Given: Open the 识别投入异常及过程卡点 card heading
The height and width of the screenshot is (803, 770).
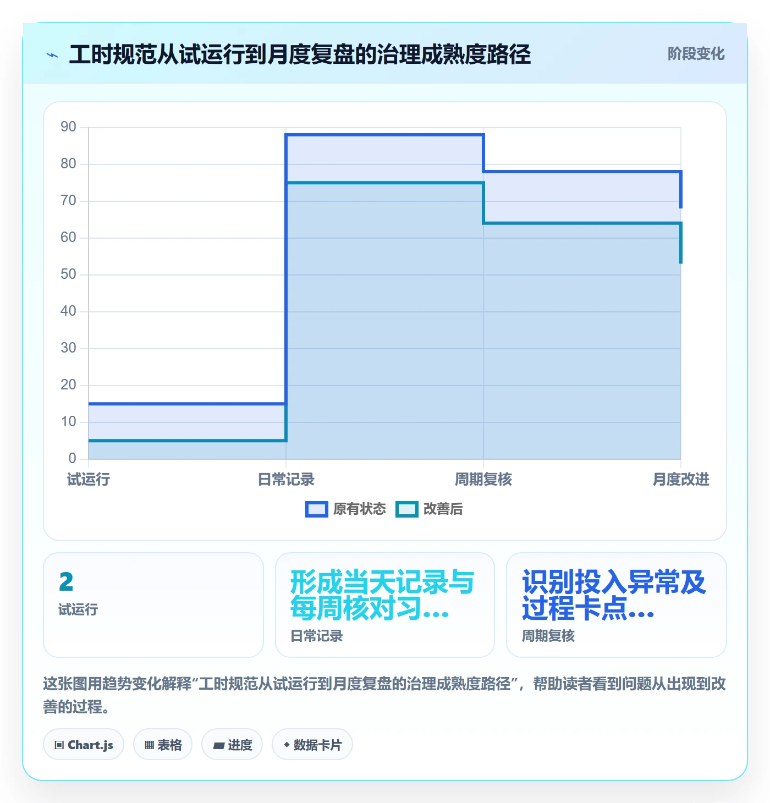Looking at the screenshot, I should [613, 595].
